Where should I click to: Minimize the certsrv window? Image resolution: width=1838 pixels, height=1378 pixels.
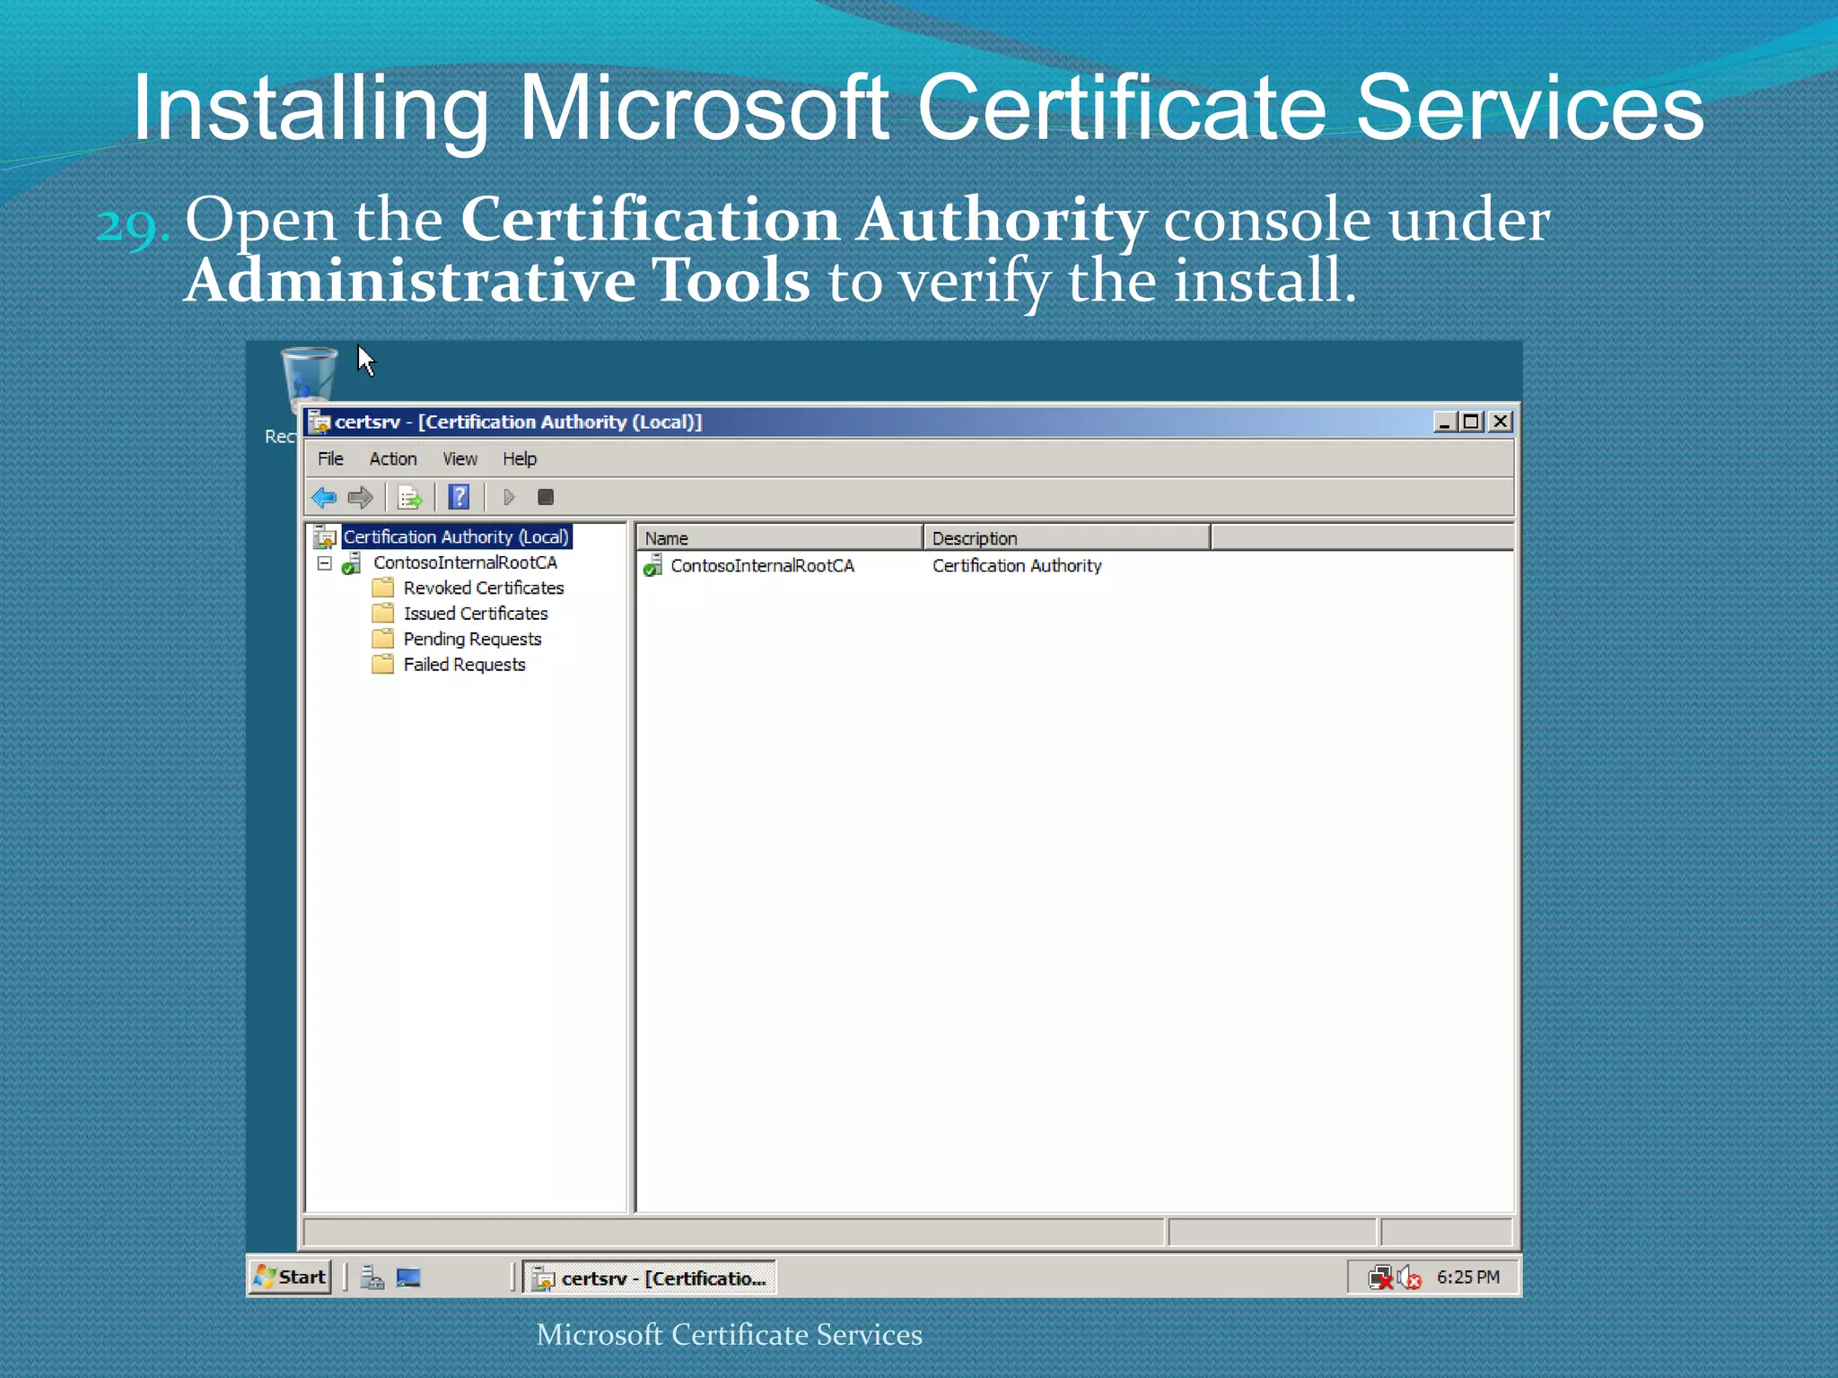(1444, 422)
